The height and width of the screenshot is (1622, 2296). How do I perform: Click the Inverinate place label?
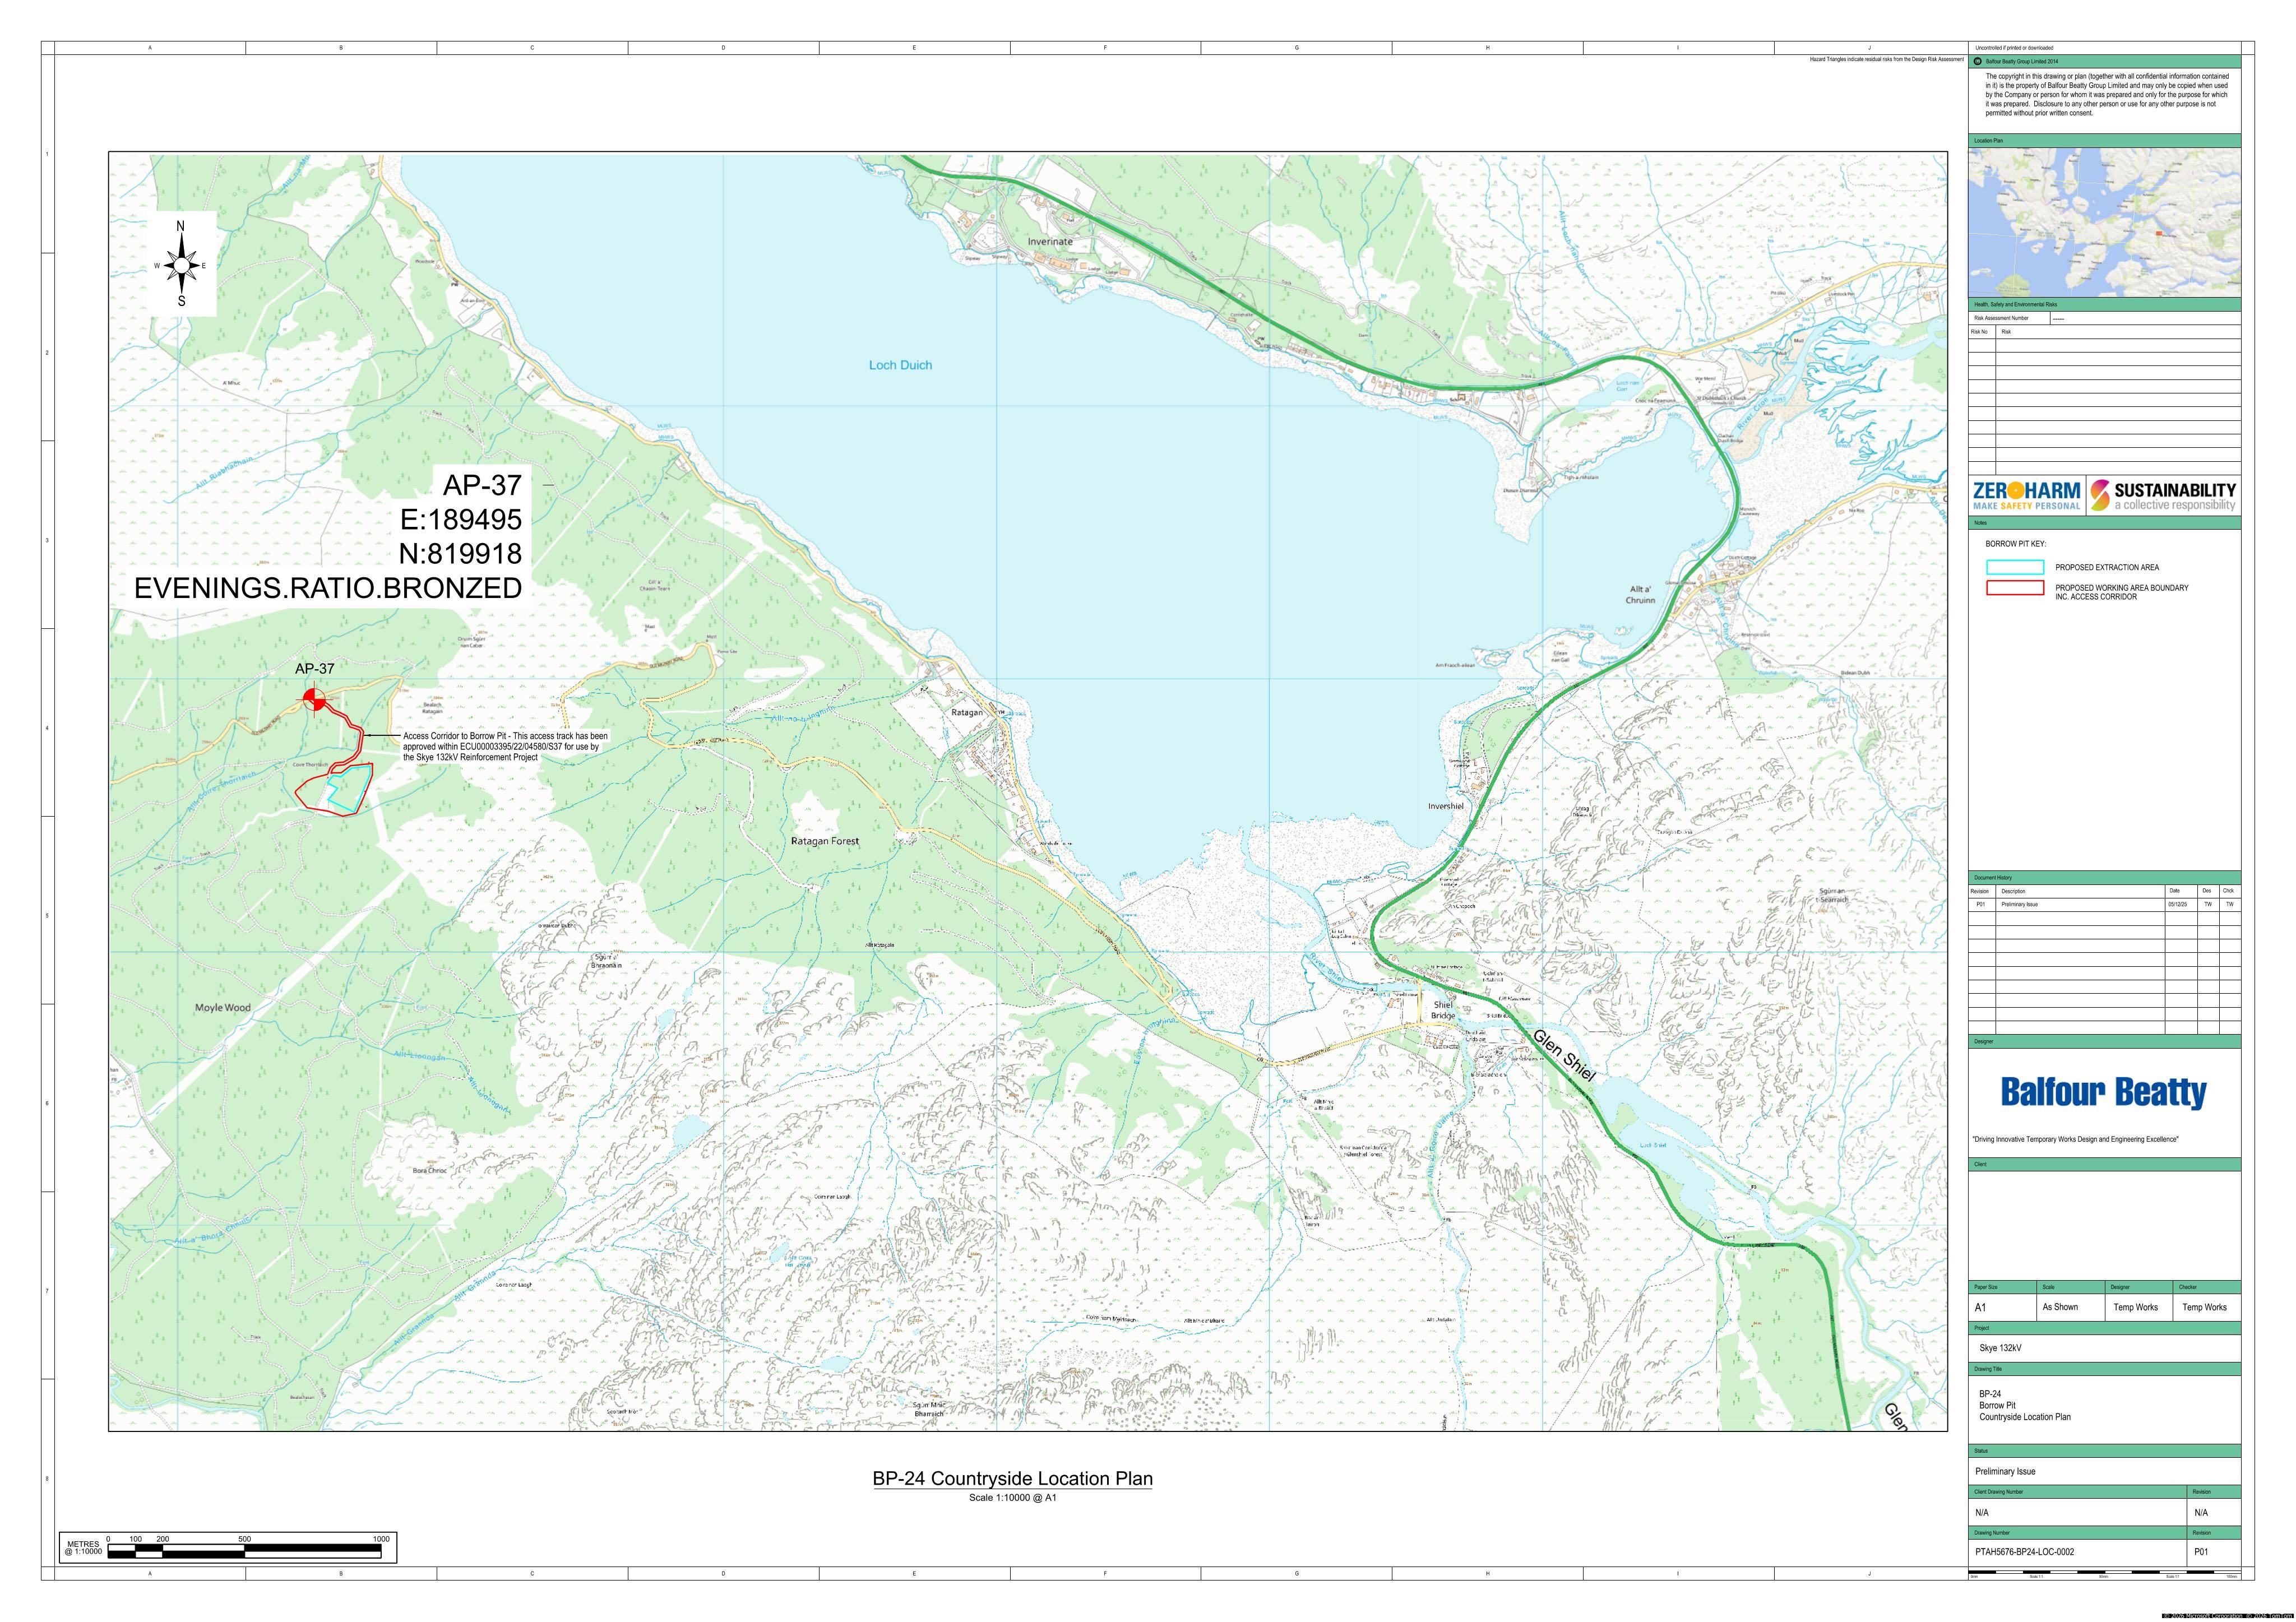pos(1050,242)
